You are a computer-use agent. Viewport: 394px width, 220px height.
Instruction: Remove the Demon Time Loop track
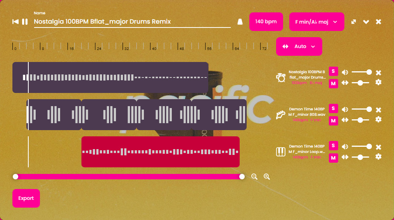pos(378,147)
